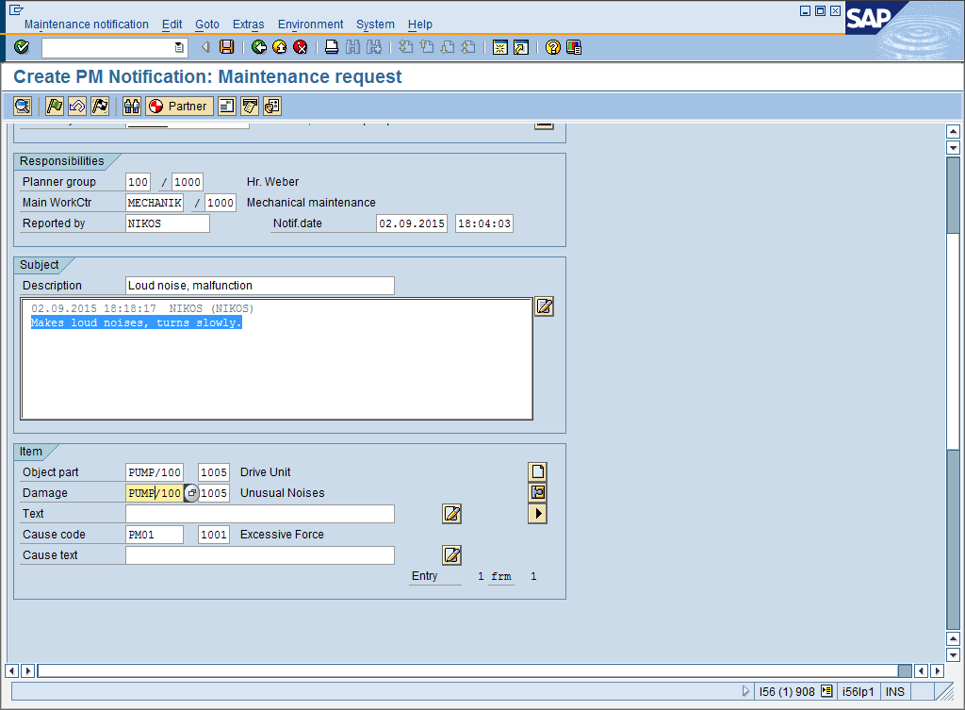Create a new item with the blank page icon

537,471
